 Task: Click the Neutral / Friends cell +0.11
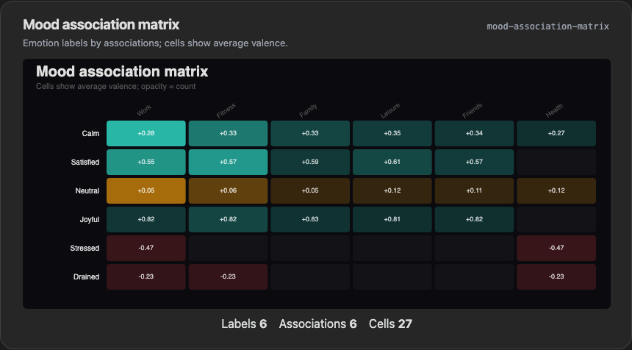click(x=474, y=190)
